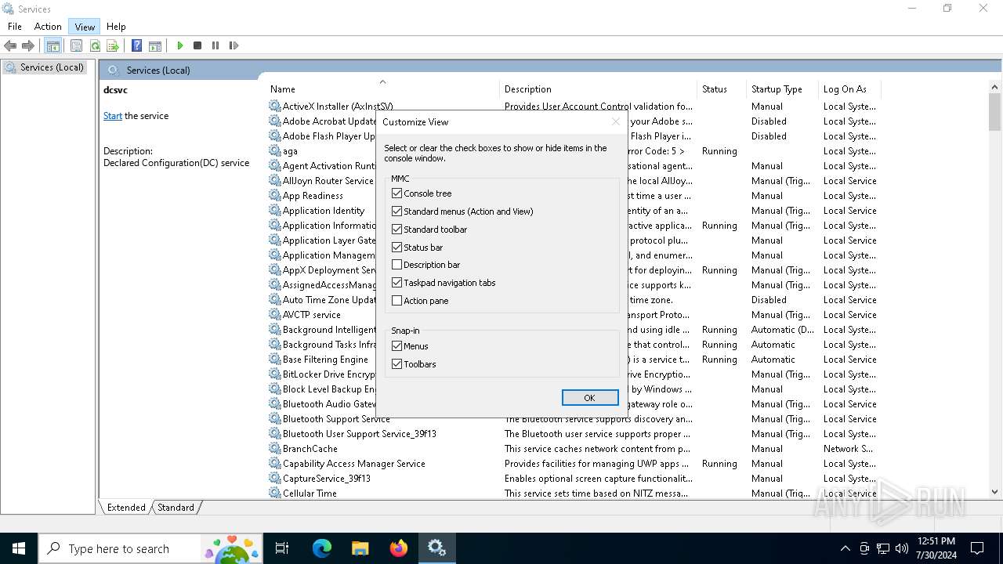
Task: Click the Stop Service toolbar icon
Action: 197,45
